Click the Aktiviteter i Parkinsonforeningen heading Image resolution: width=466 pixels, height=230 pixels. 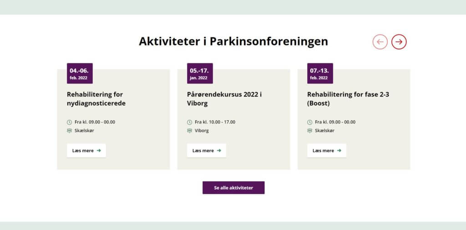[233, 41]
